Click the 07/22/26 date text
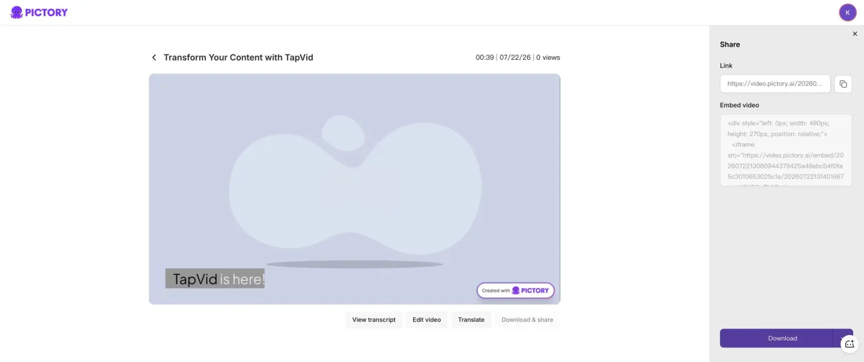The image size is (864, 362). (x=515, y=57)
